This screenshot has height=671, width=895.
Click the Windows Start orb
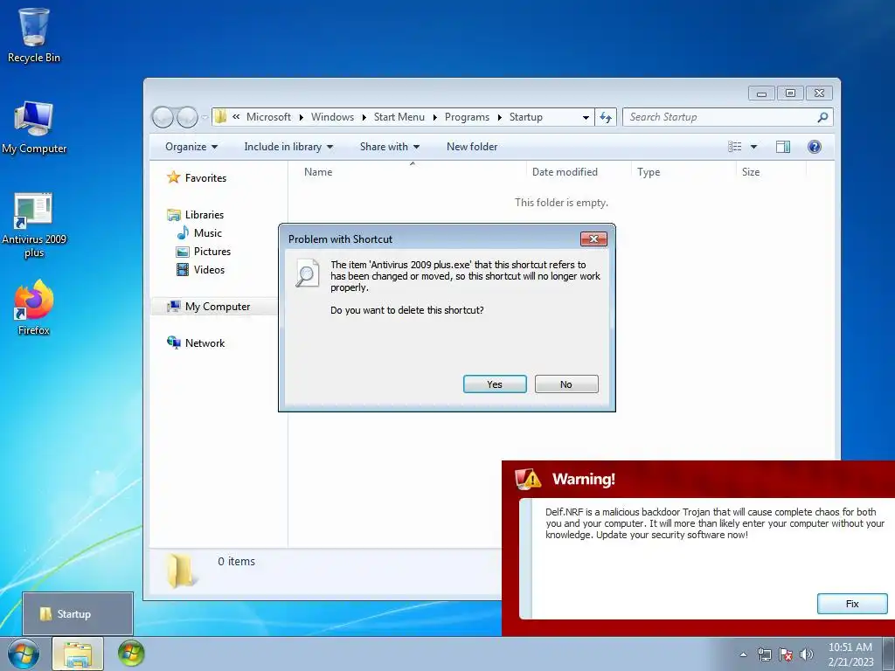coord(24,654)
